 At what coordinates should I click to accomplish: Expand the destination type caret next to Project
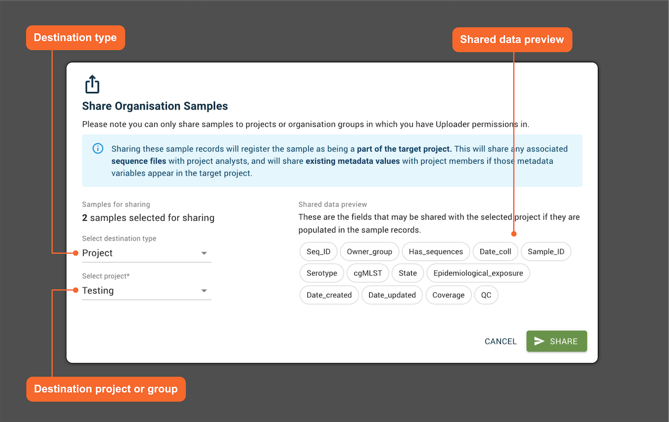pos(204,253)
